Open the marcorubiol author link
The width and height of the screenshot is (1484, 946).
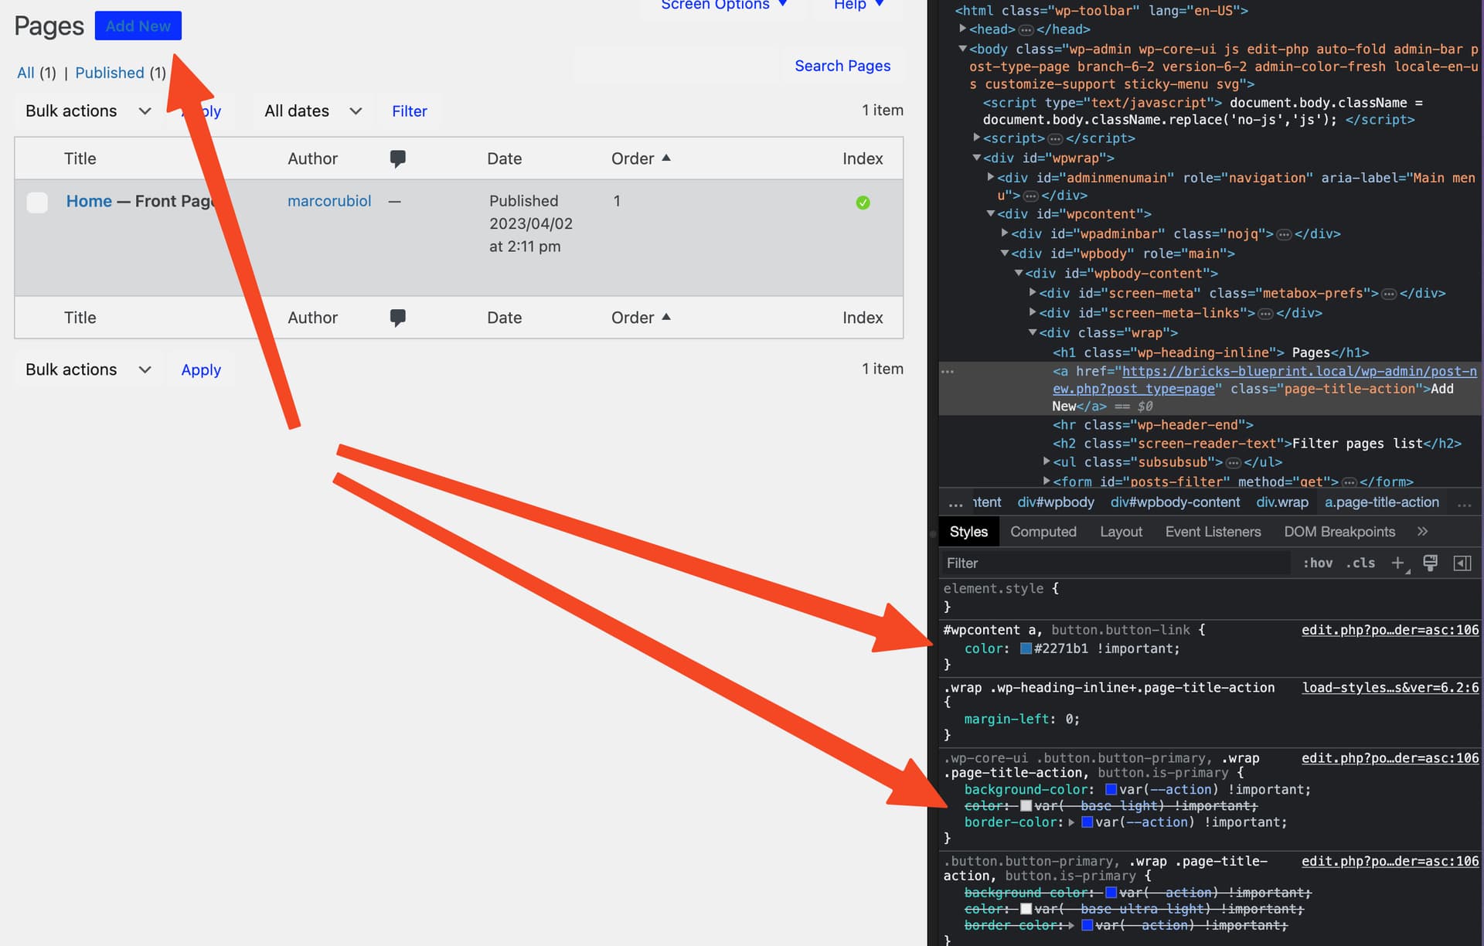tap(329, 201)
